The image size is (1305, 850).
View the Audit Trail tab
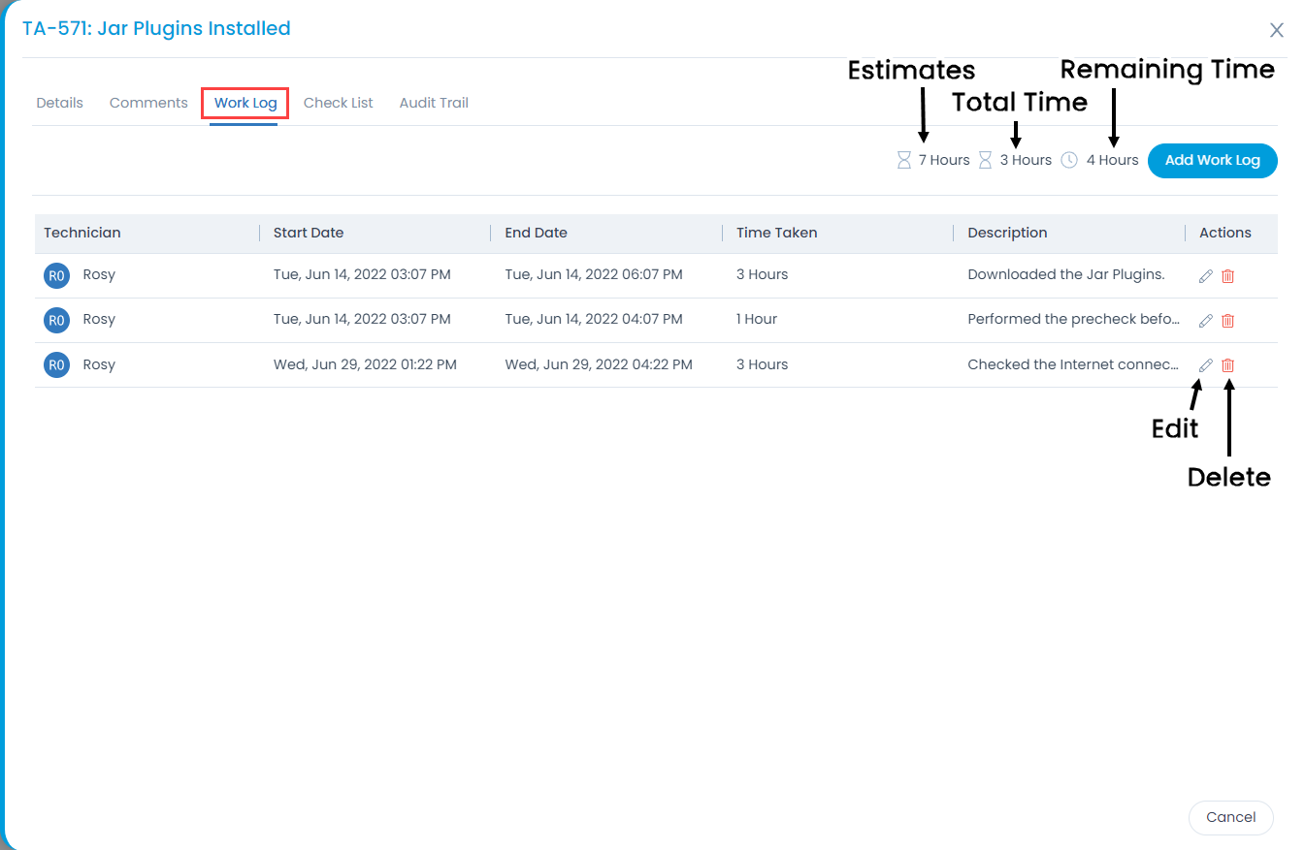point(434,103)
